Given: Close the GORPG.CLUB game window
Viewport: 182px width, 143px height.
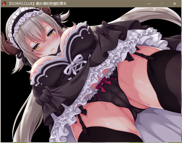Looking at the screenshot, I should pos(175,4).
